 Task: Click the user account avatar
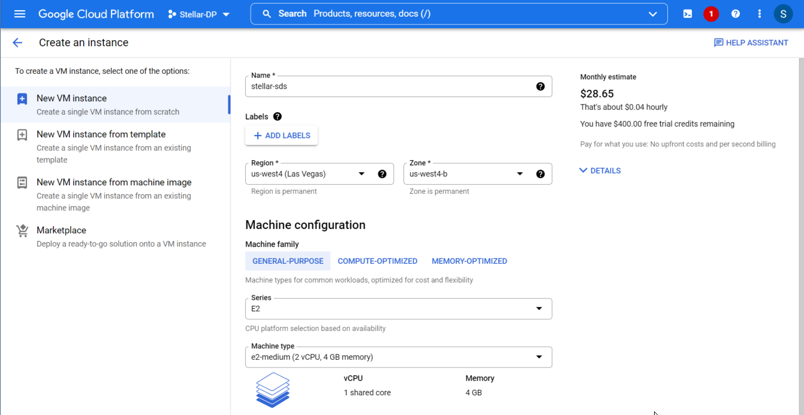[x=783, y=14]
